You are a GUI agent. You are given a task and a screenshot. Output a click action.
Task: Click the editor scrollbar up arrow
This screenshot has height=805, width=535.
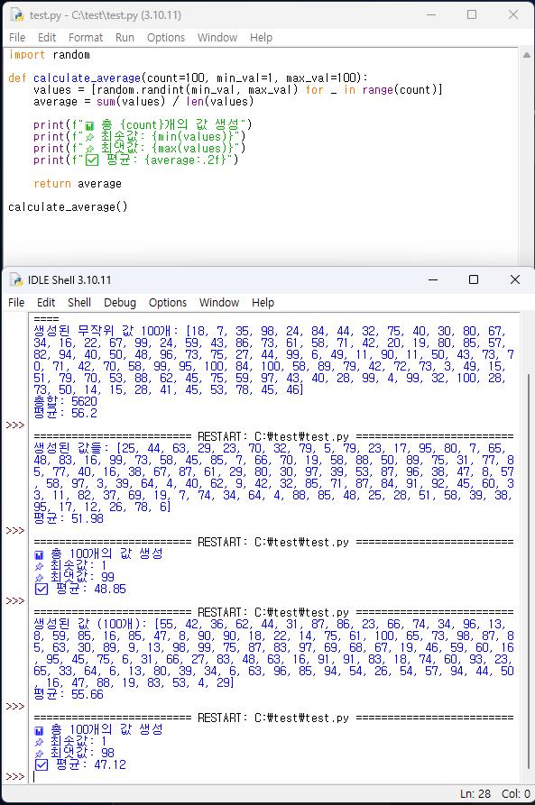[x=527, y=55]
